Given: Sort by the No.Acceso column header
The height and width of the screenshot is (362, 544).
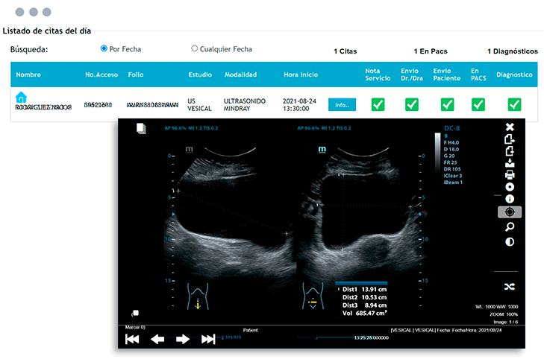Looking at the screenshot, I should (101, 74).
